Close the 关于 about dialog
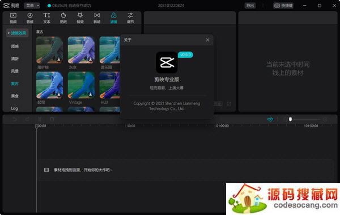This screenshot has width=340, height=215. click(207, 40)
